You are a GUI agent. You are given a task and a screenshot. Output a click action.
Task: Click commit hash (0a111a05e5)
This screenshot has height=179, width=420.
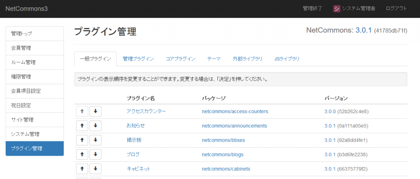353,125
